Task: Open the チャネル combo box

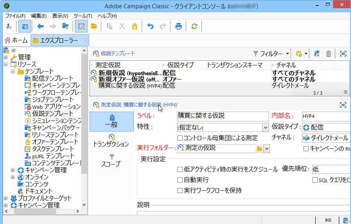Action: coord(326,138)
